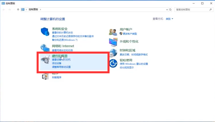
Task: Open recent locations dropdown arrow
Action: 14,10
